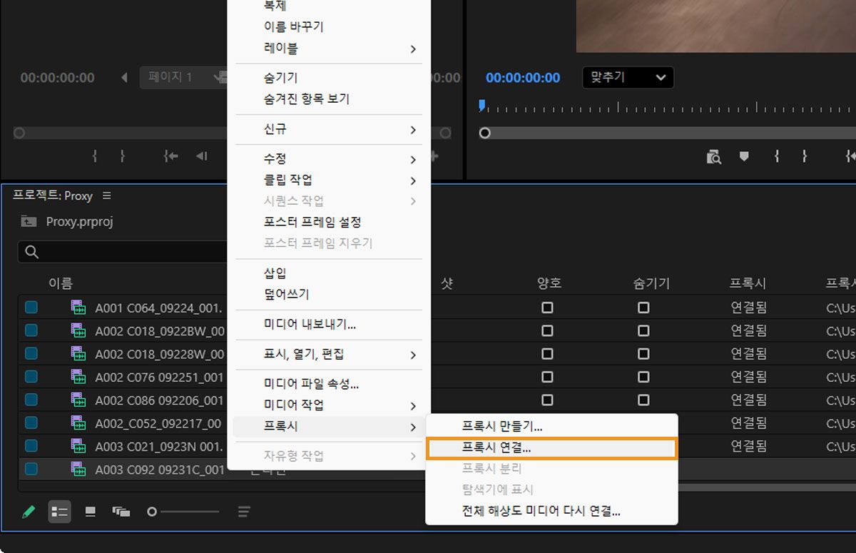The width and height of the screenshot is (856, 553).
Task: Check the 양호 box for A001 C064 clip
Action: (x=548, y=306)
